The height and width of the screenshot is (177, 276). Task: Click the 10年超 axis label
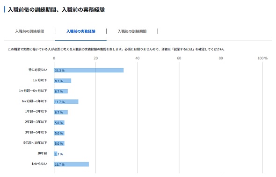(x=42, y=153)
